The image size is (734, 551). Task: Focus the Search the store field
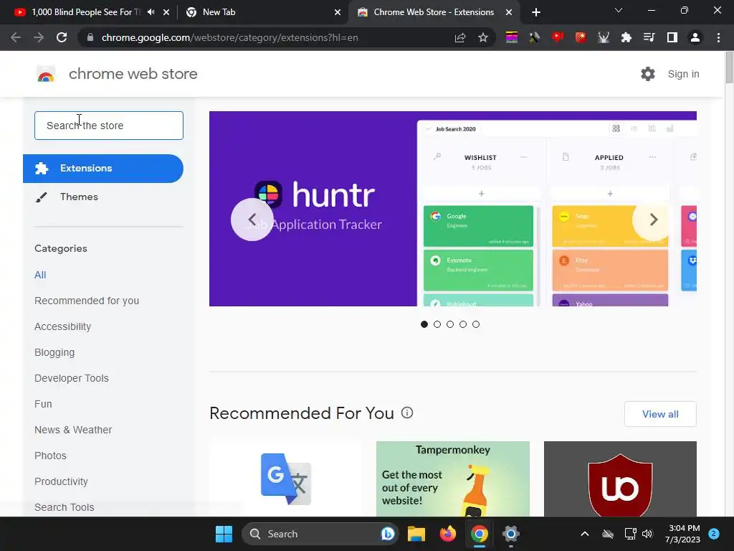click(x=109, y=126)
